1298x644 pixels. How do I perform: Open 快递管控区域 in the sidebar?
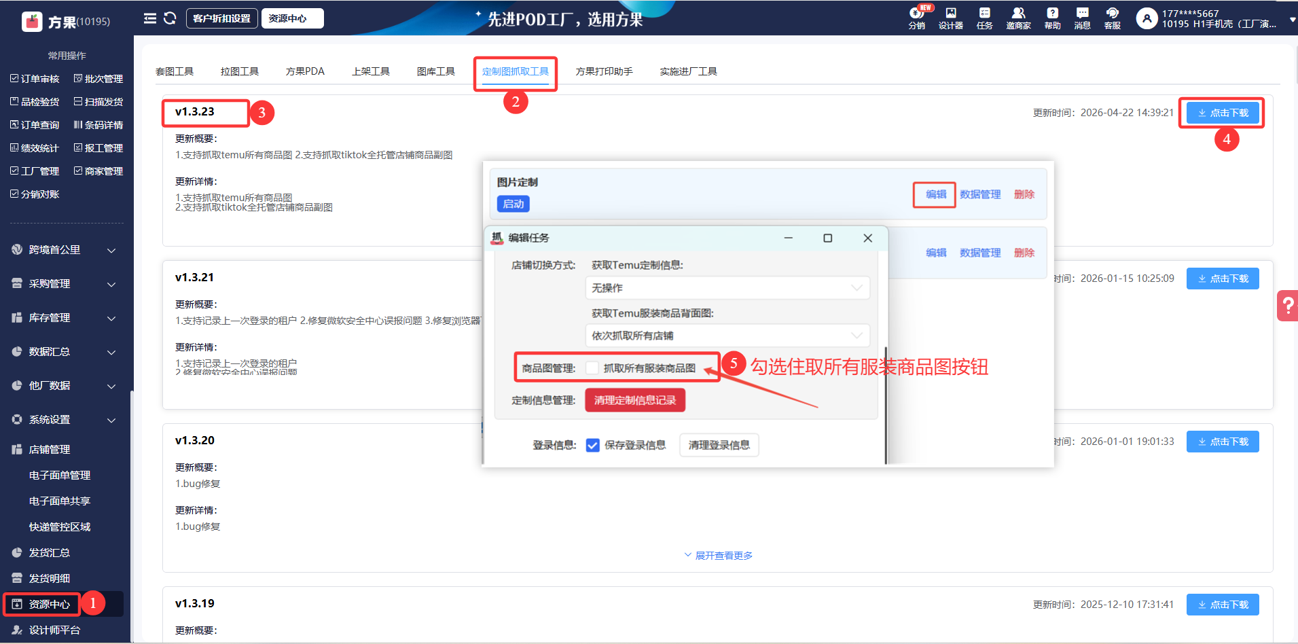click(x=60, y=527)
